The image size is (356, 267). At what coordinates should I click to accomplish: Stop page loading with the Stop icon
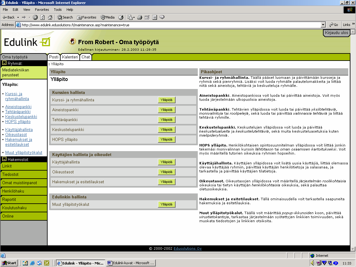coord(35,17)
